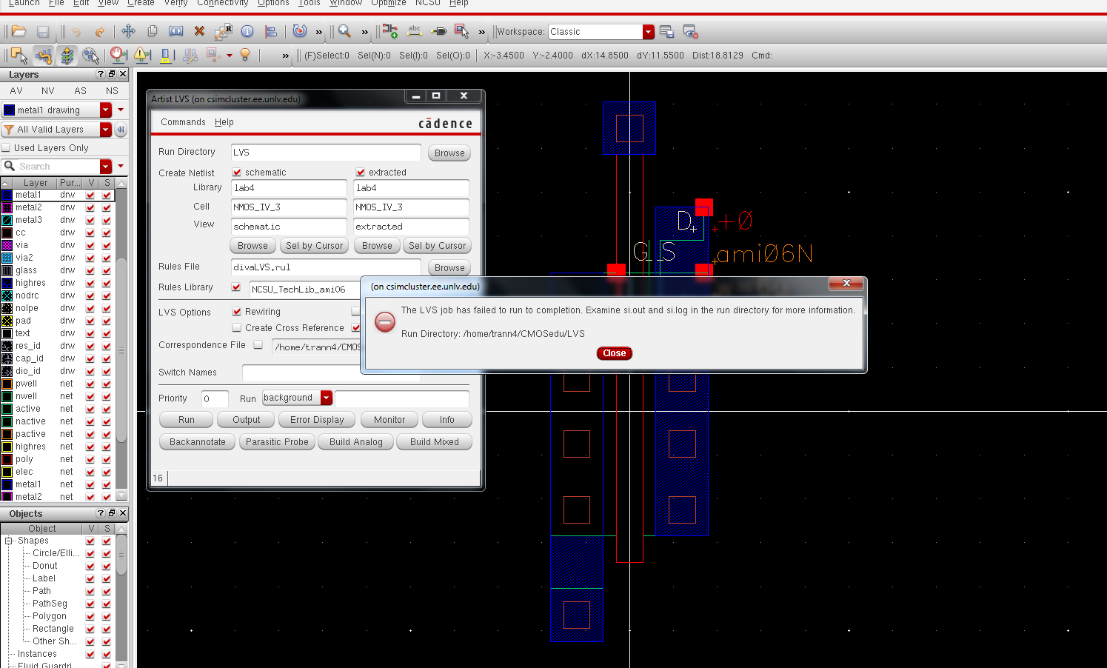Enable Create Cross Reference checkbox

tap(237, 327)
